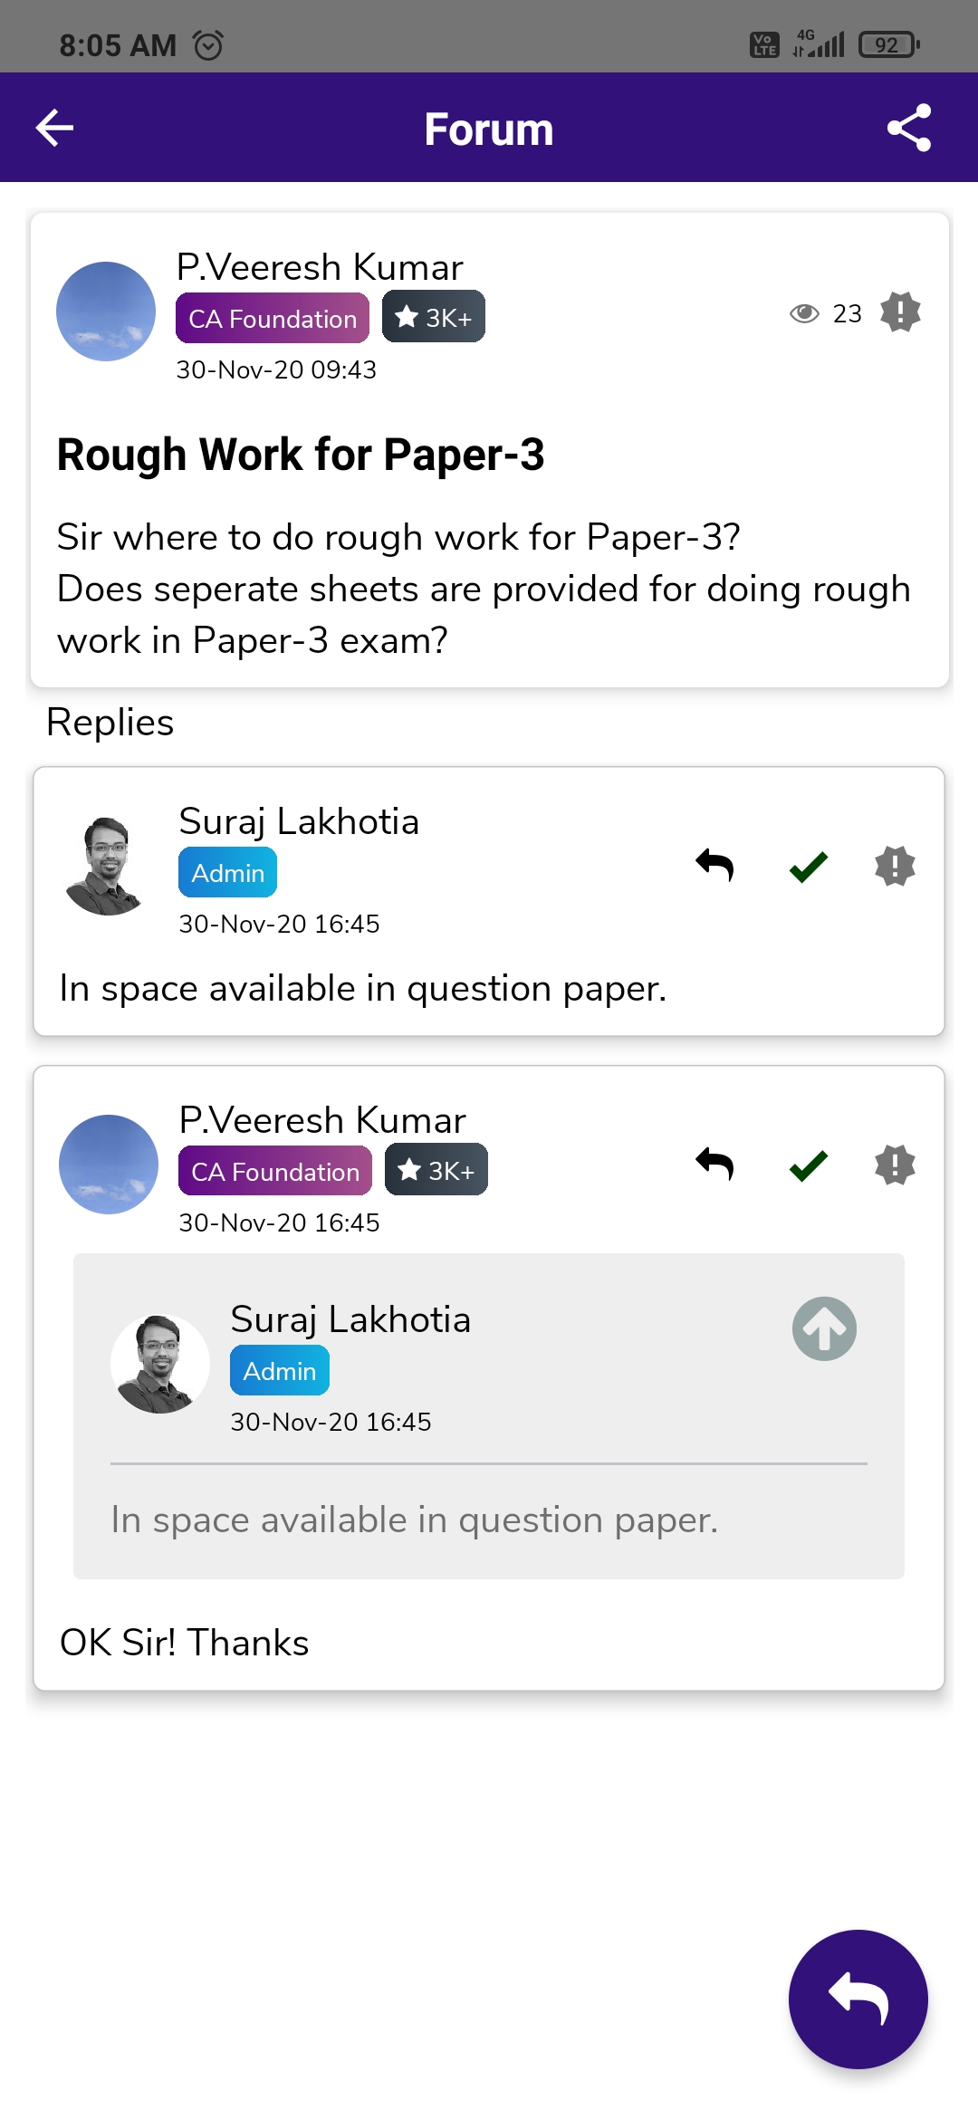Tap Suraj Lakhotia's avatar inside quoted reply
This screenshot has width=978, height=2119.
pos(159,1364)
